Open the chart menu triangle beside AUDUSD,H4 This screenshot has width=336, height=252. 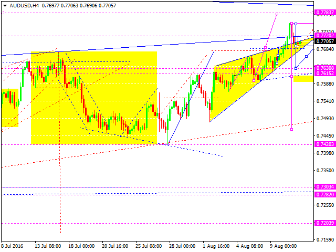(5, 6)
